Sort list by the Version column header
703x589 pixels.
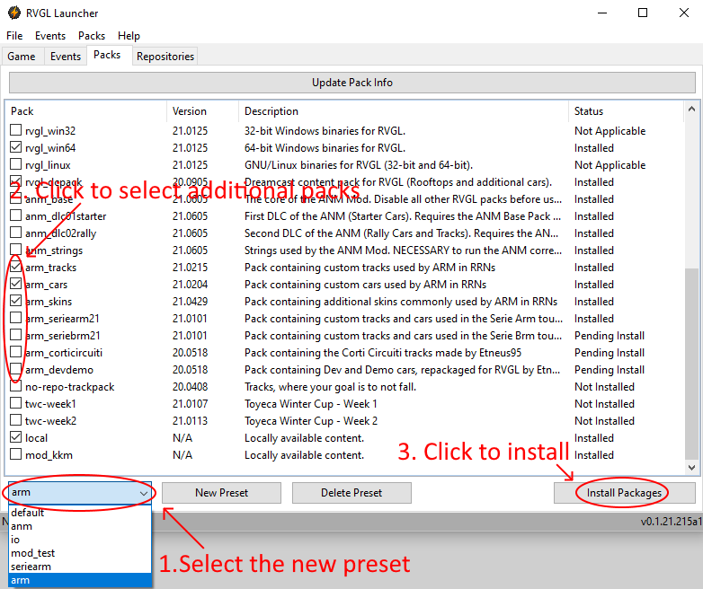coord(202,111)
